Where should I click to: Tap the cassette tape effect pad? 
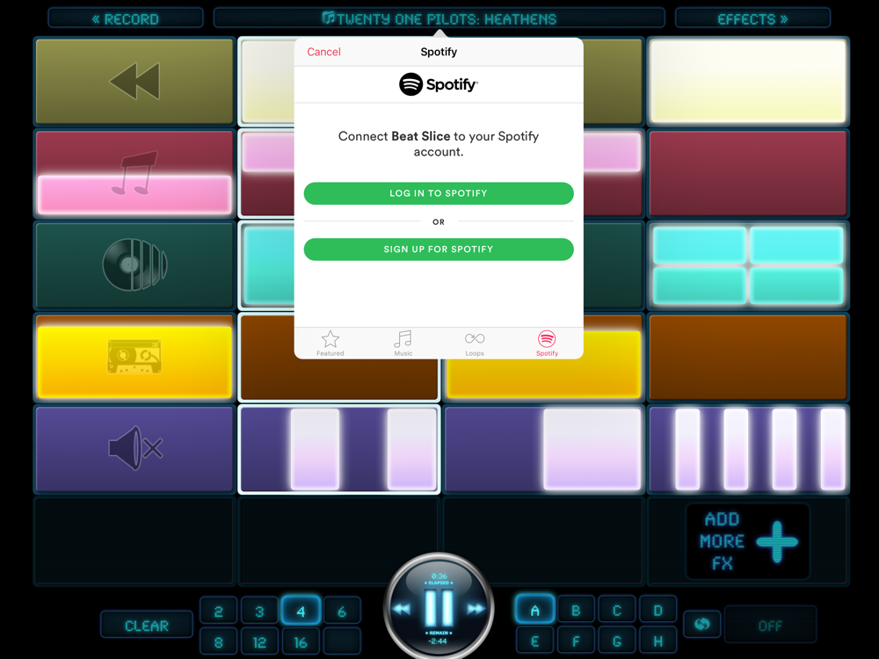coord(134,357)
